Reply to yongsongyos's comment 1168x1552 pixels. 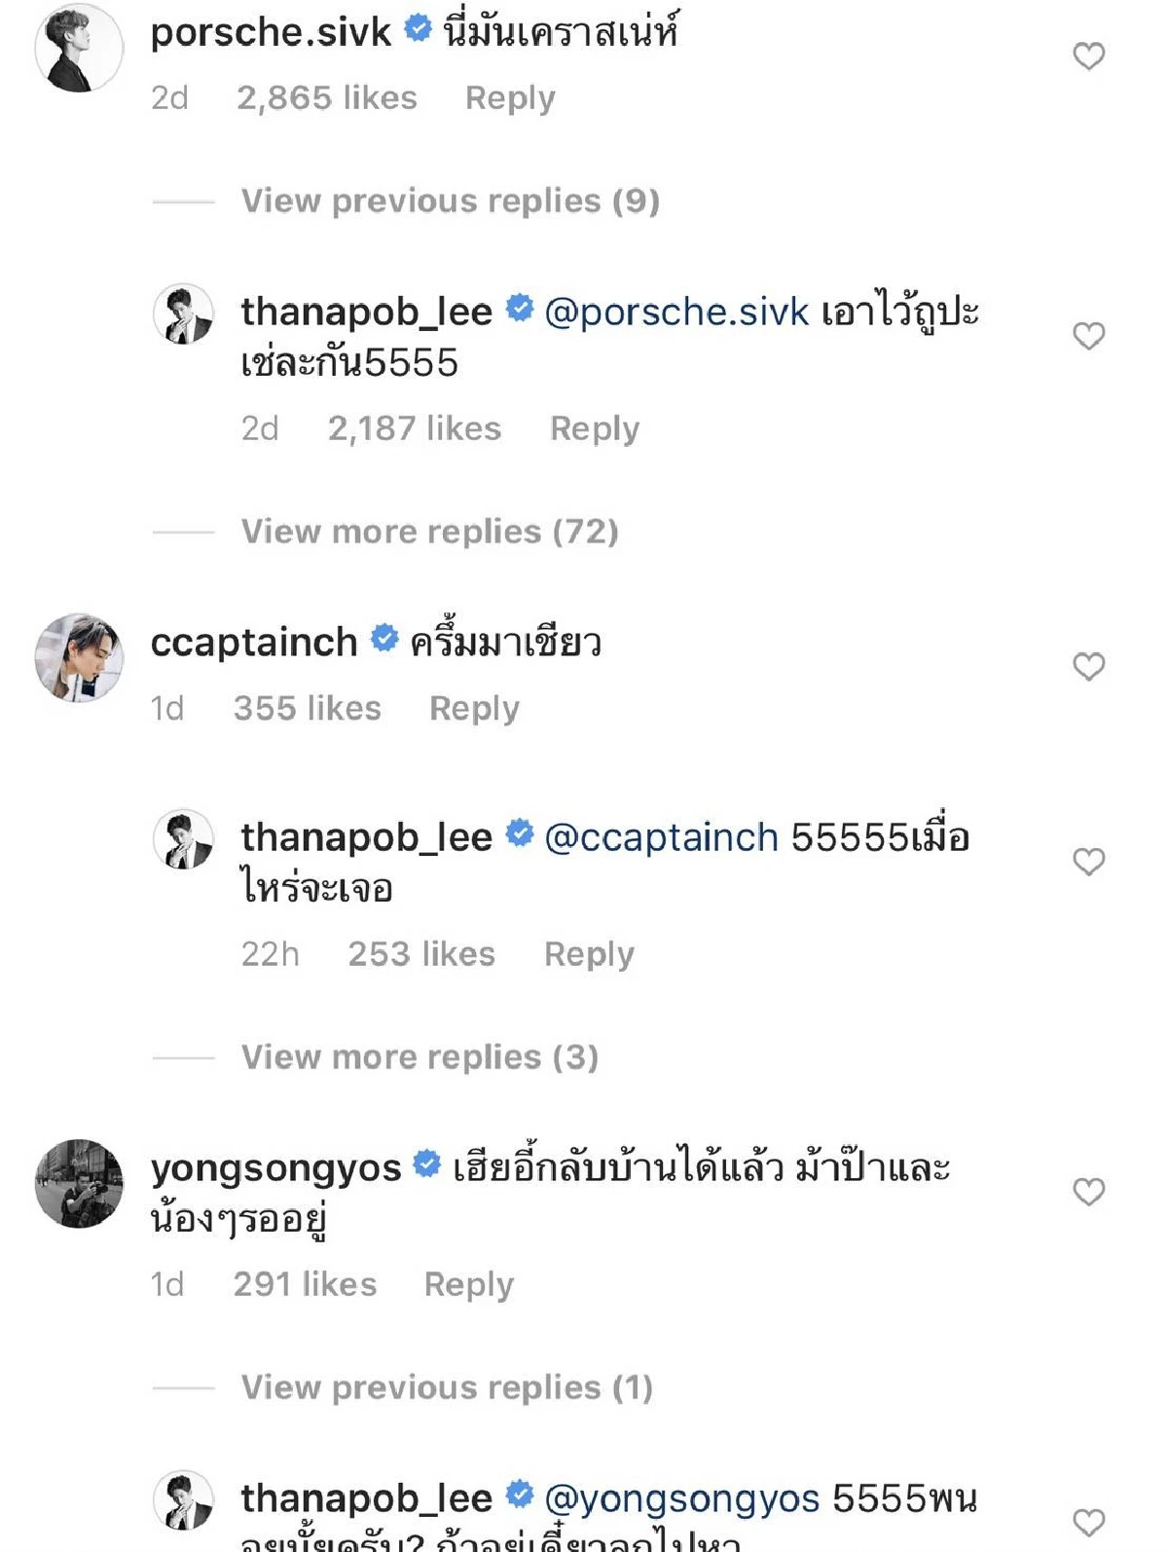469,1284
